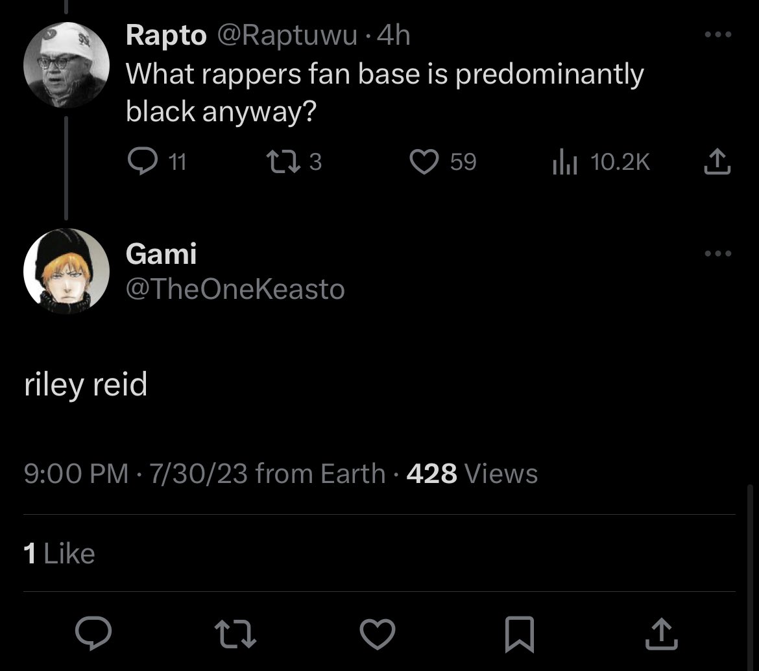Viewport: 759px width, 671px height.
Task: Visit the @TheOneKeasto handle link
Action: point(235,289)
